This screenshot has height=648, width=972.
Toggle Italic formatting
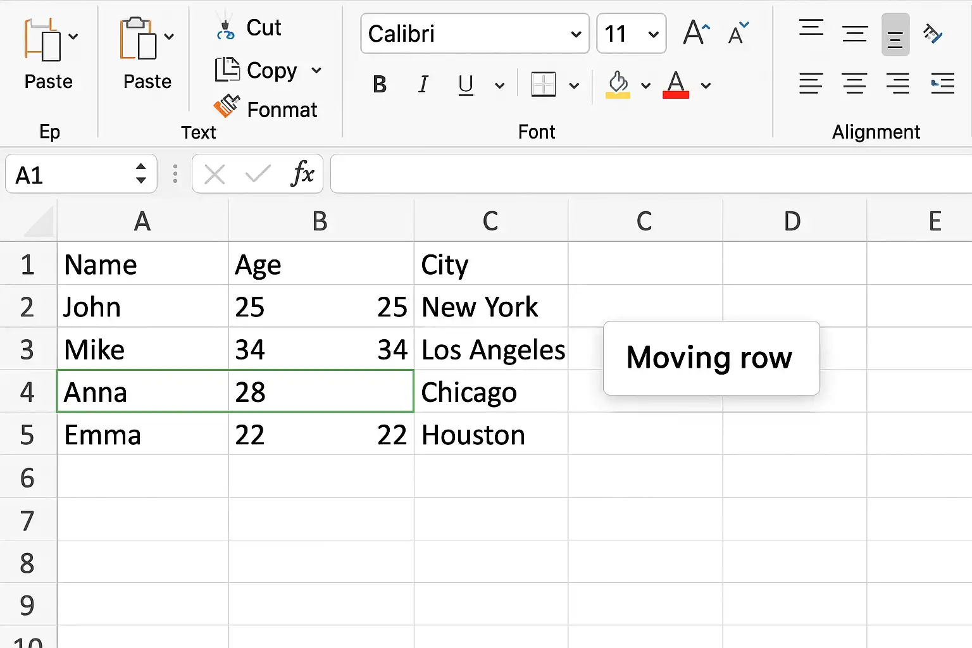pos(423,84)
